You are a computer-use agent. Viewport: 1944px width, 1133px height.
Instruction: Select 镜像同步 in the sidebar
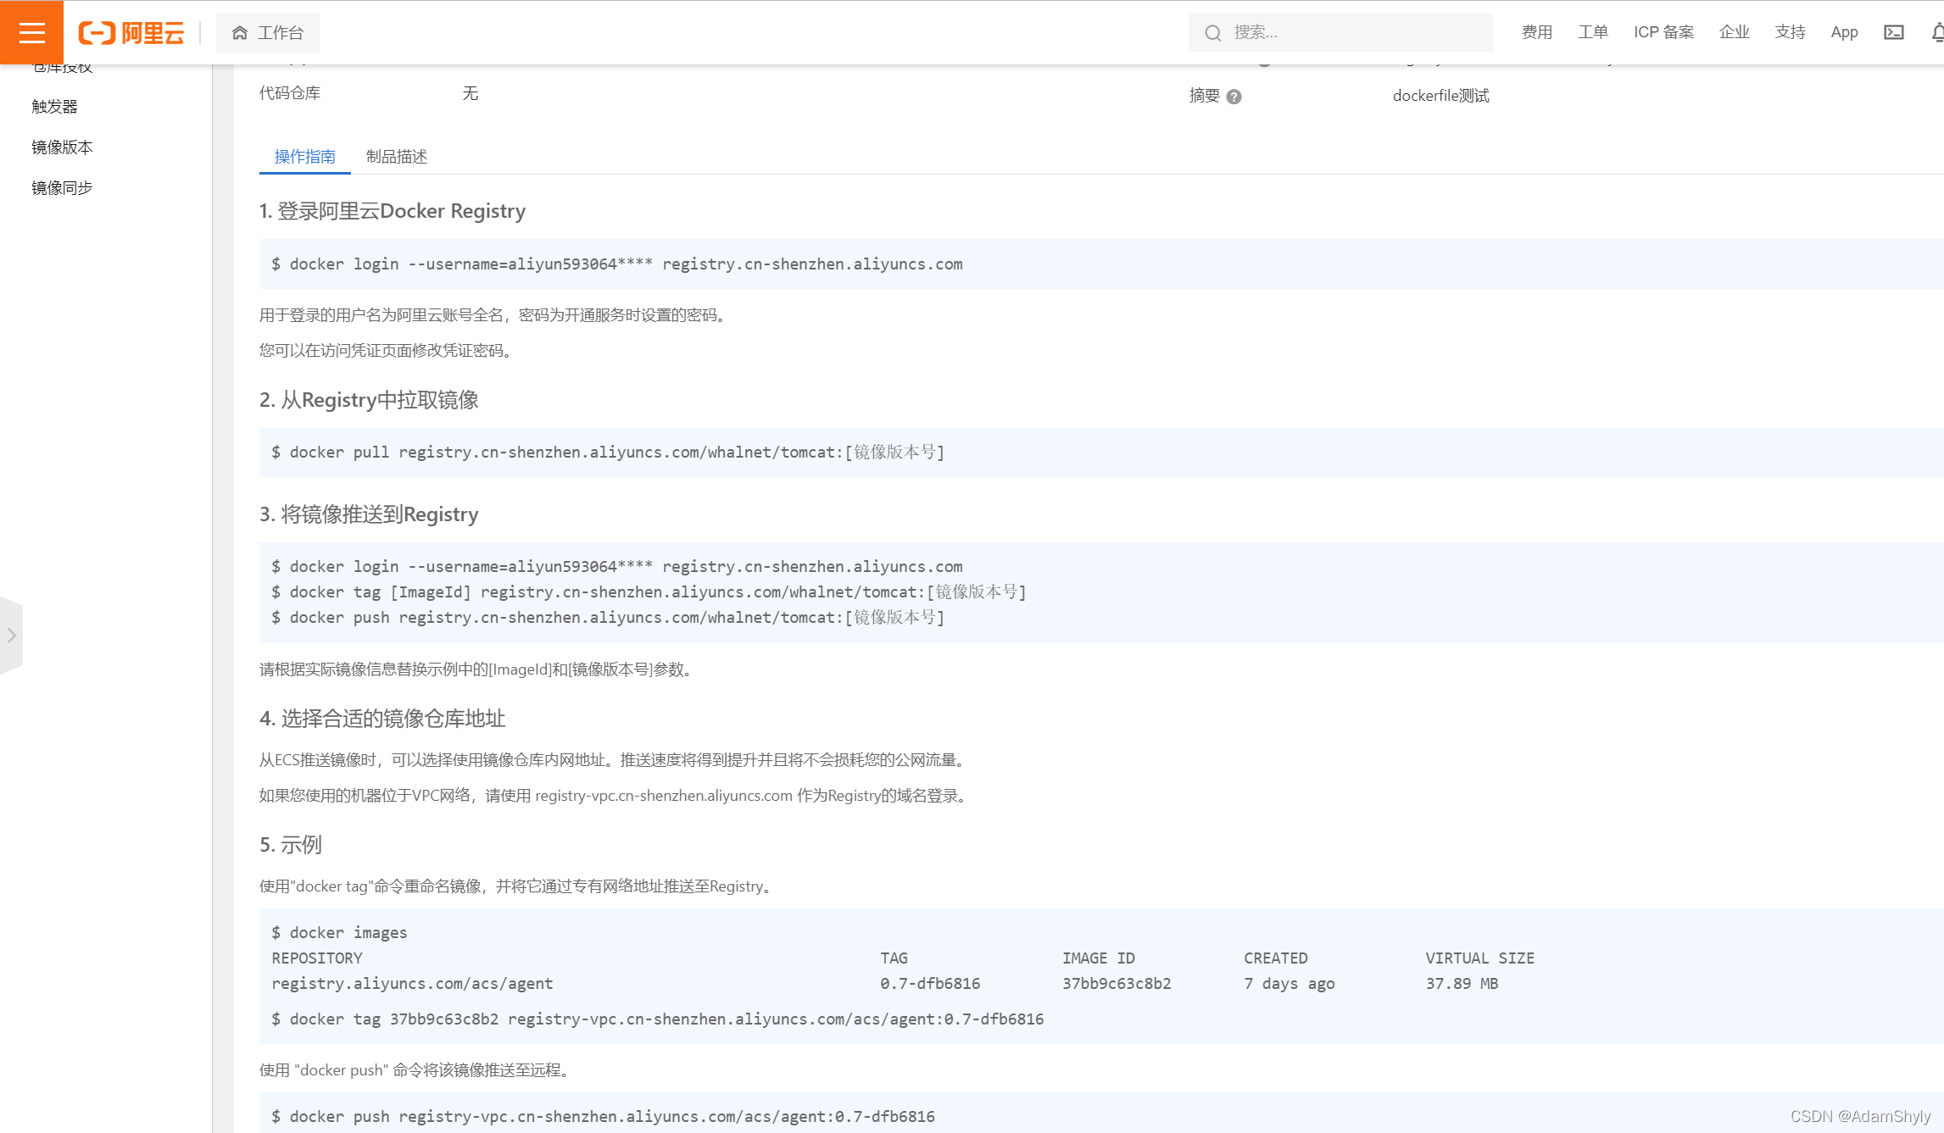tap(62, 188)
